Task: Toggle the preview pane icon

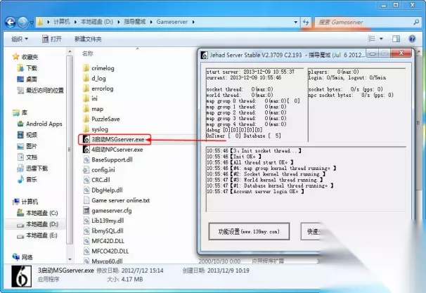Action: 396,39
